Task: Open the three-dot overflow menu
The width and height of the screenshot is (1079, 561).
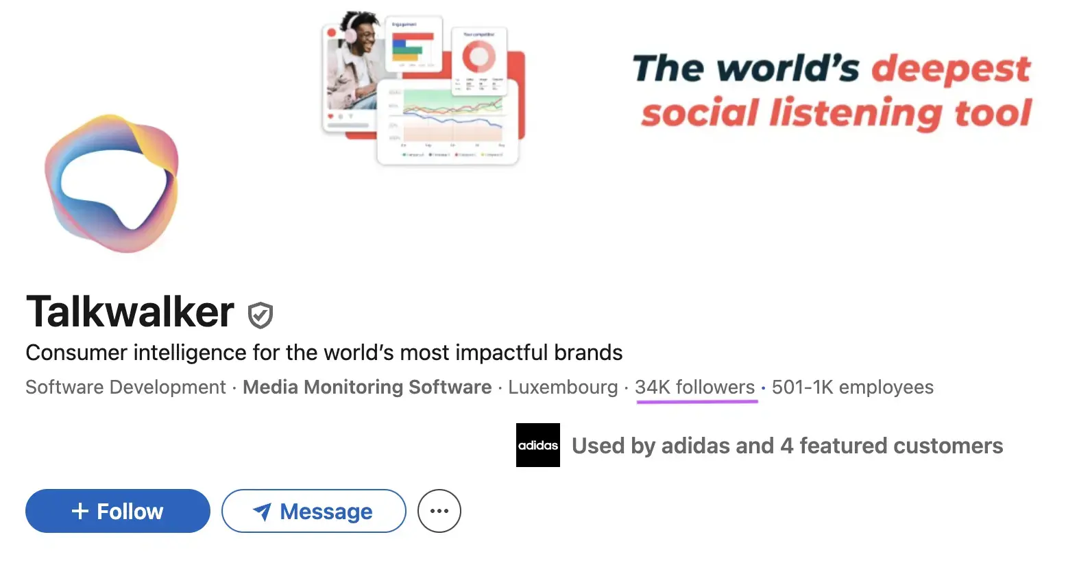Action: [x=438, y=510]
